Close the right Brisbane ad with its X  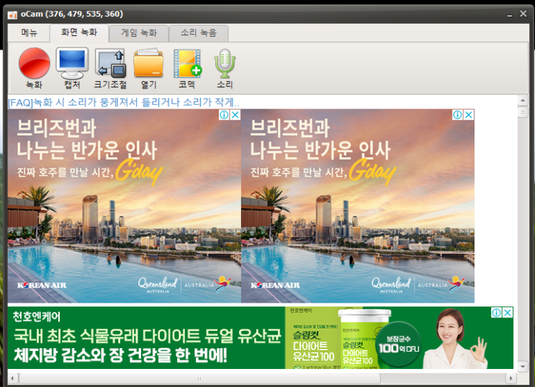469,115
